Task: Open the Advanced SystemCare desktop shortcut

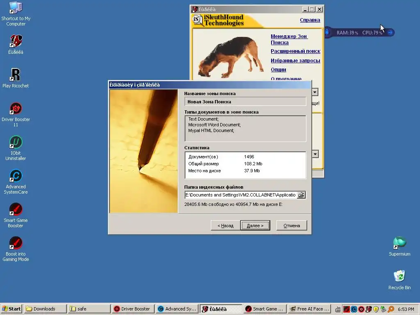Action: coord(16,182)
